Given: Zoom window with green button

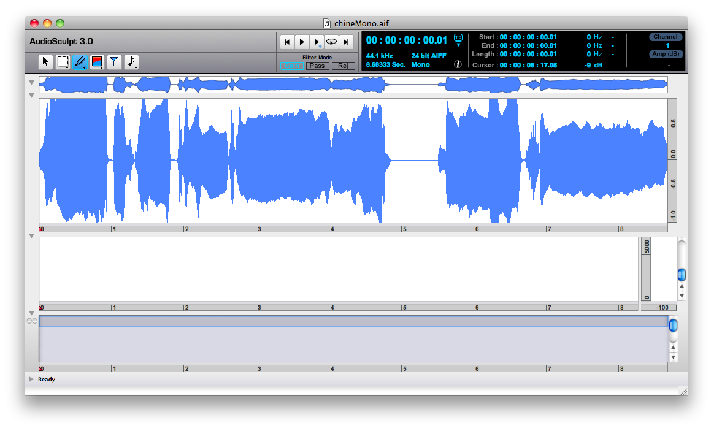Looking at the screenshot, I should (60, 23).
